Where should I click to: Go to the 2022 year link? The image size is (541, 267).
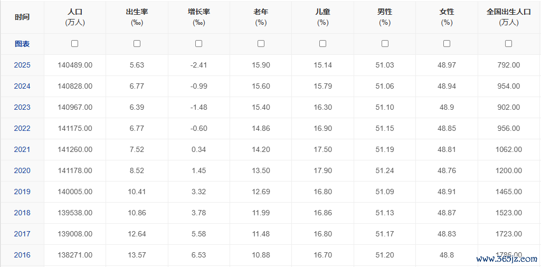point(22,128)
